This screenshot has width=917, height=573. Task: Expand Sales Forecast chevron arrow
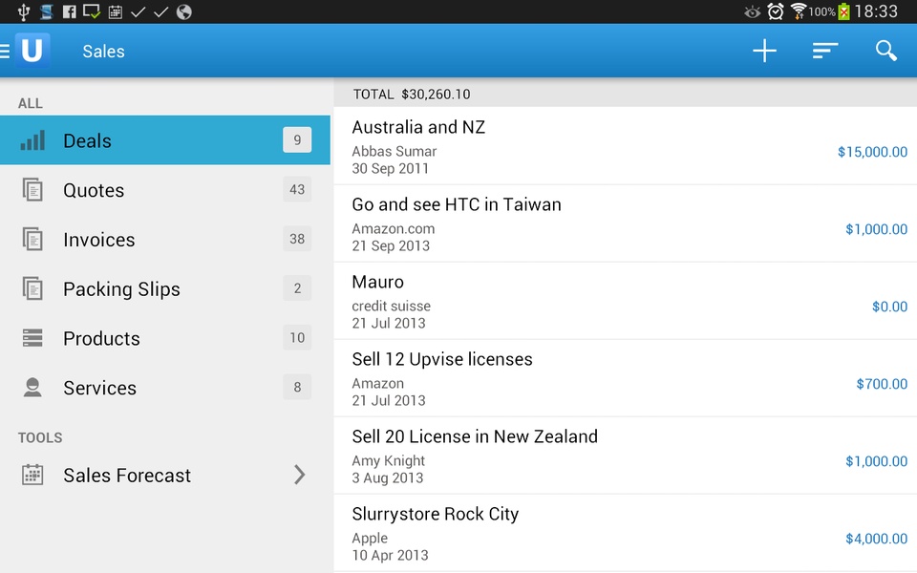299,475
